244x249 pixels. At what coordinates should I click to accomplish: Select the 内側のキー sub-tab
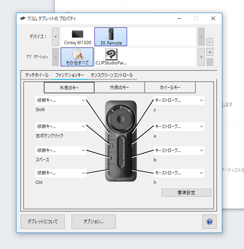click(120, 88)
